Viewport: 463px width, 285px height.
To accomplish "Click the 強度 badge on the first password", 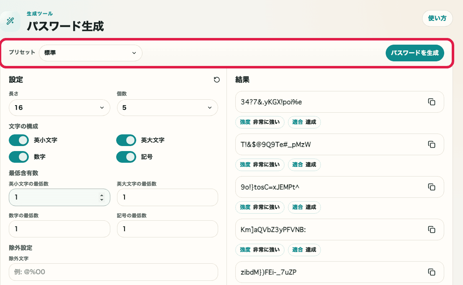I will tap(259, 122).
